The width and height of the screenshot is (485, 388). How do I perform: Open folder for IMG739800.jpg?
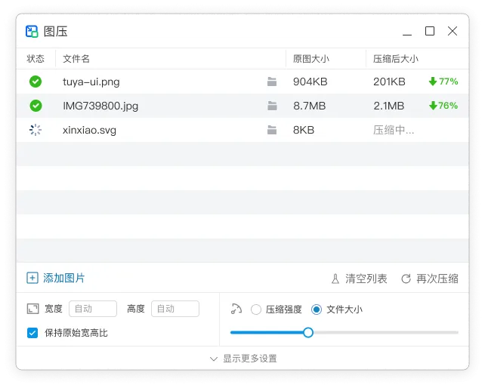click(x=272, y=106)
